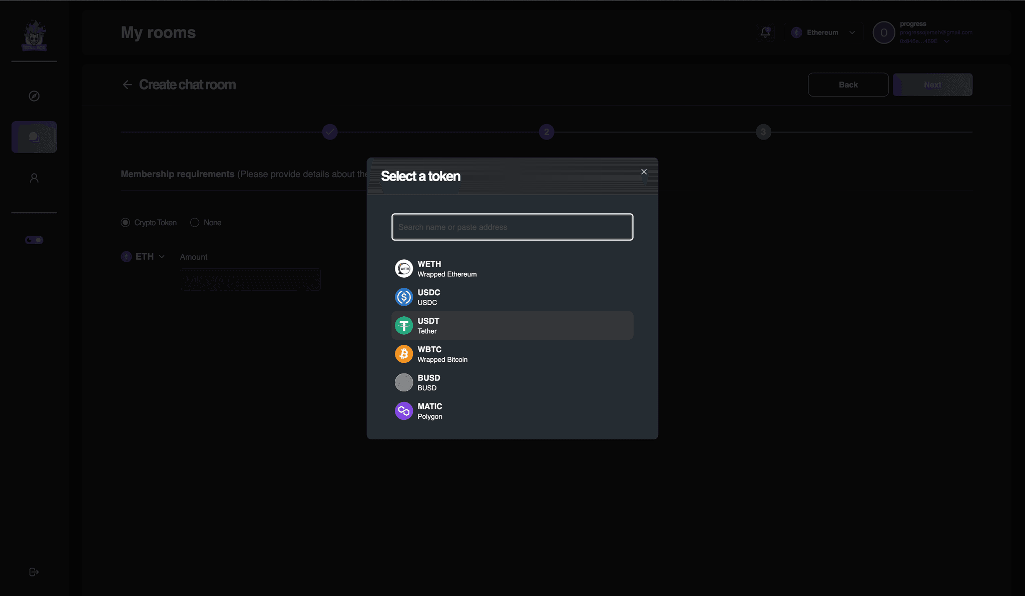1025x596 pixels.
Task: Expand the wallet address account chevron
Action: point(946,42)
